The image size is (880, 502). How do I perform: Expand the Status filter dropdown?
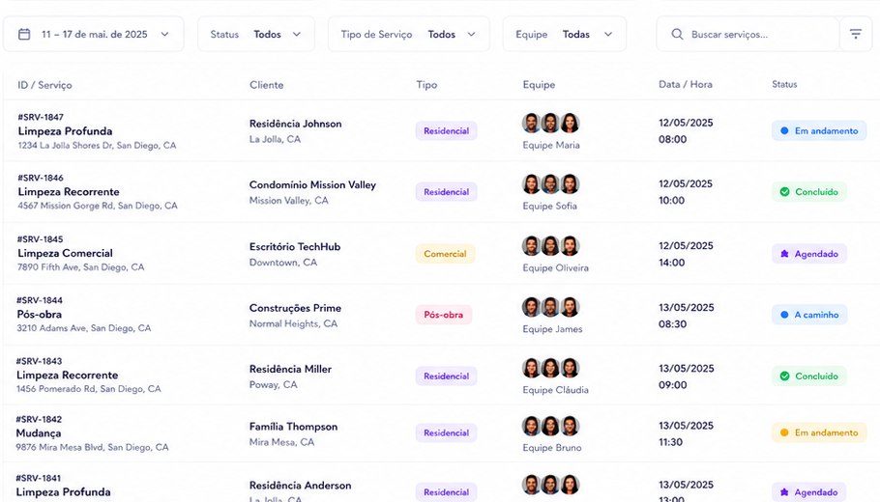coord(256,34)
